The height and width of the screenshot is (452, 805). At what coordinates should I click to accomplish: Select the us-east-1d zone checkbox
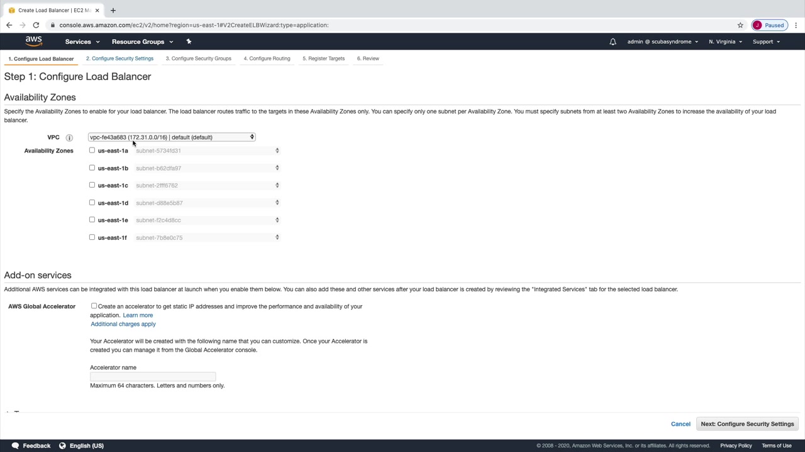tap(92, 203)
